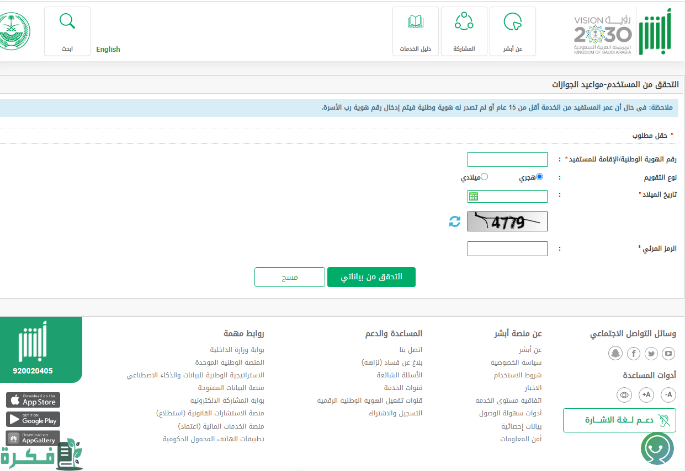
Task: Open the المشاركة menu
Action: point(464,31)
